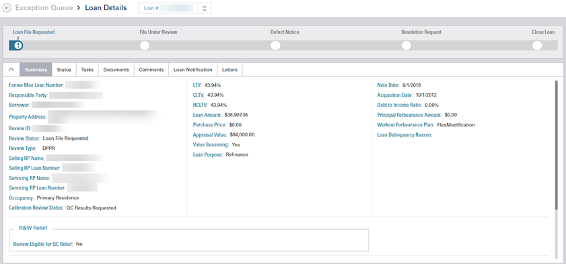Click the Loan Details page title
The image size is (566, 264).
click(x=106, y=7)
